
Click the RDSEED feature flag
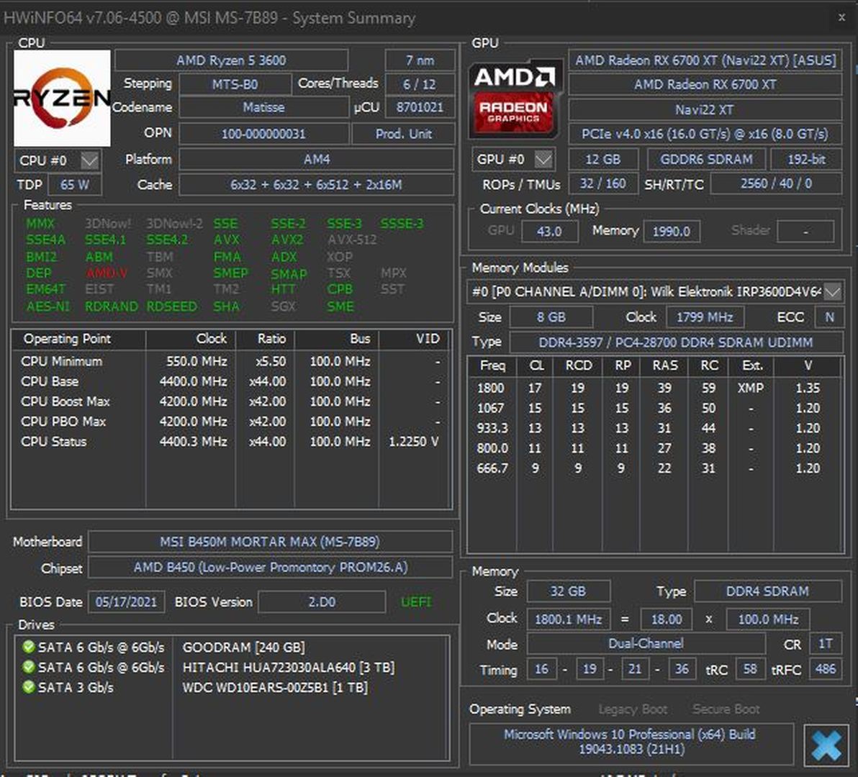click(x=172, y=306)
